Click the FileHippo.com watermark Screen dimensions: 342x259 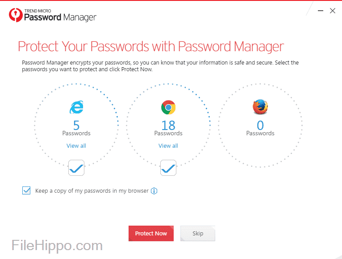point(57,245)
